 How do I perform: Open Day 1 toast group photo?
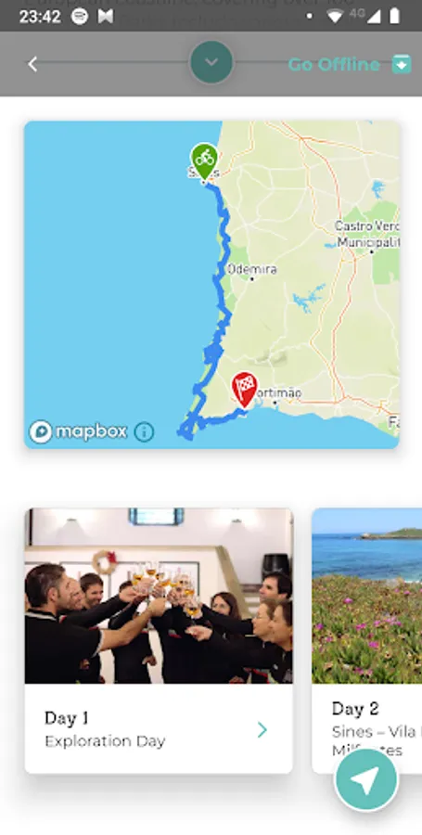click(159, 596)
